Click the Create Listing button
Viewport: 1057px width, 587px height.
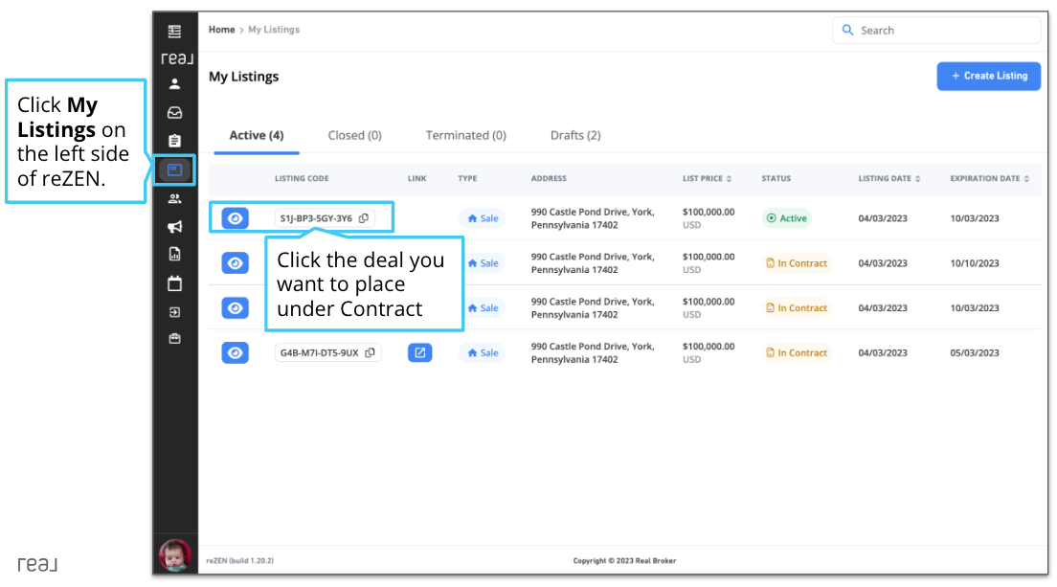tap(988, 77)
